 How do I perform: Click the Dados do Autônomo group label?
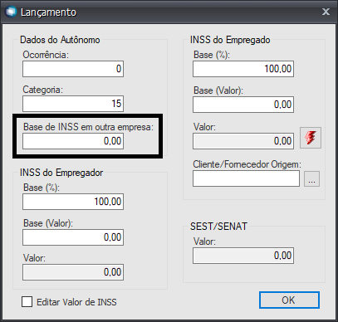[60, 40]
